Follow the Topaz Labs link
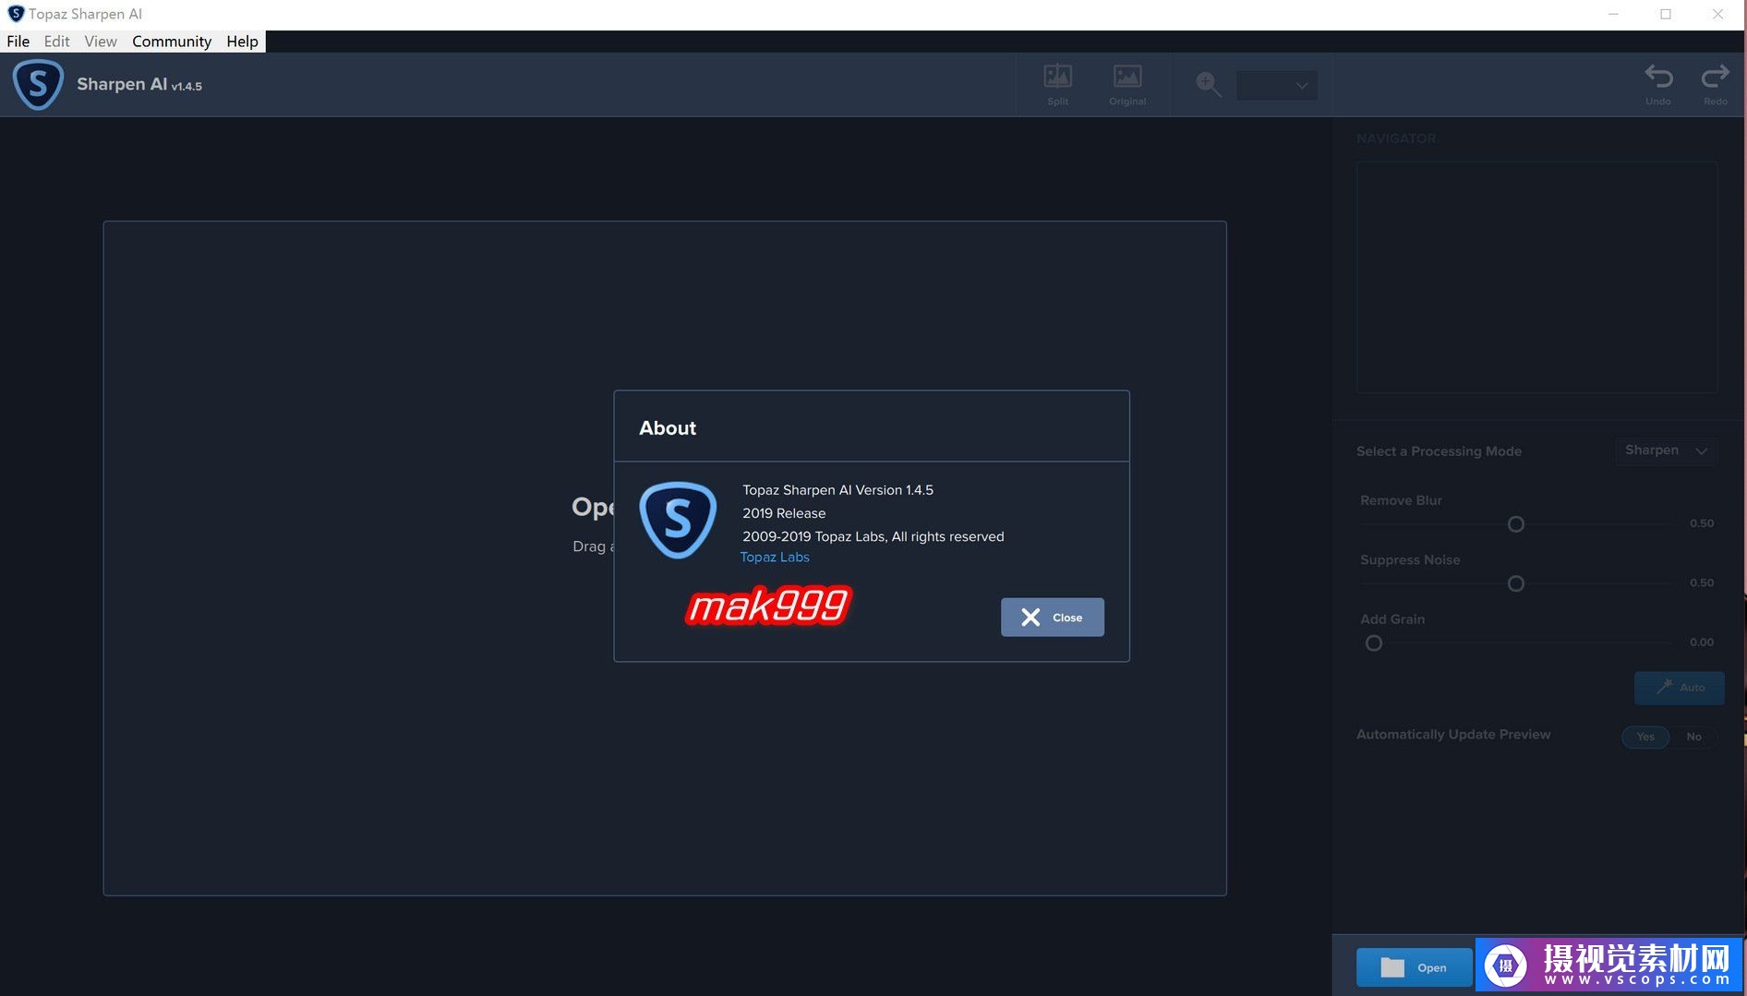1747x996 pixels. (x=775, y=558)
